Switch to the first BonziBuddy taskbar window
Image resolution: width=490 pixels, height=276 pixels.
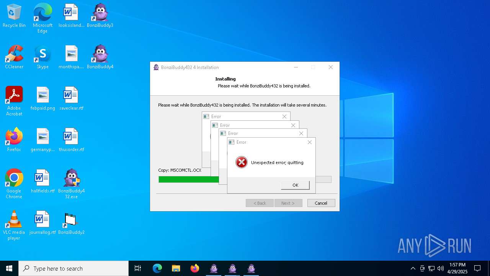tap(214, 268)
